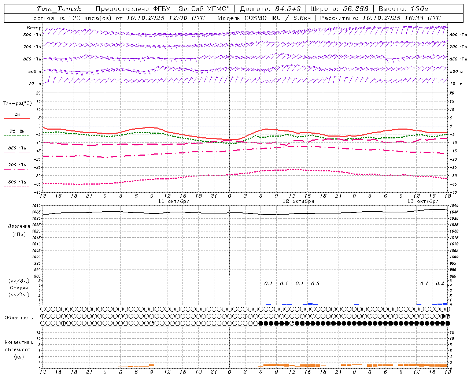Click the Tom_Tomsk station title
This screenshot has width=469, height=375.
tap(59, 9)
